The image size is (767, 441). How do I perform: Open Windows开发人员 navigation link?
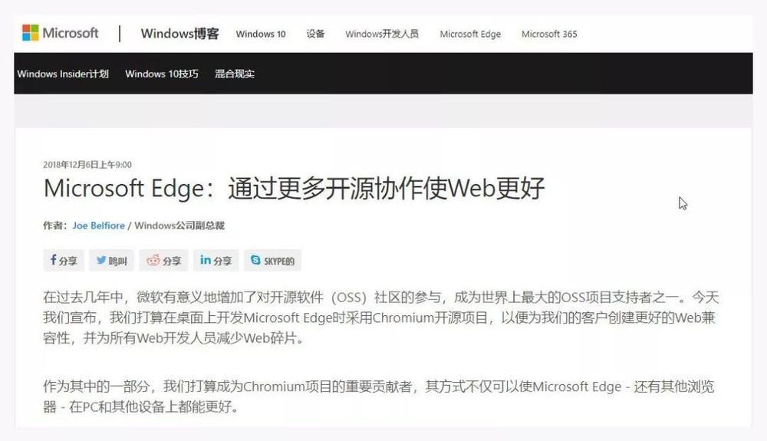tap(382, 34)
